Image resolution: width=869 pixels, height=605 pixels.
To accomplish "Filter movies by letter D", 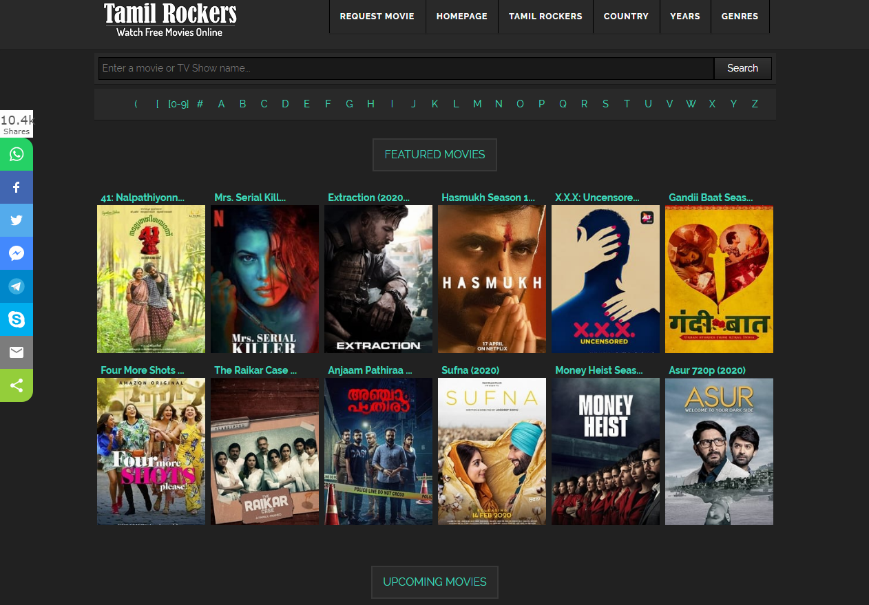I will tap(285, 104).
